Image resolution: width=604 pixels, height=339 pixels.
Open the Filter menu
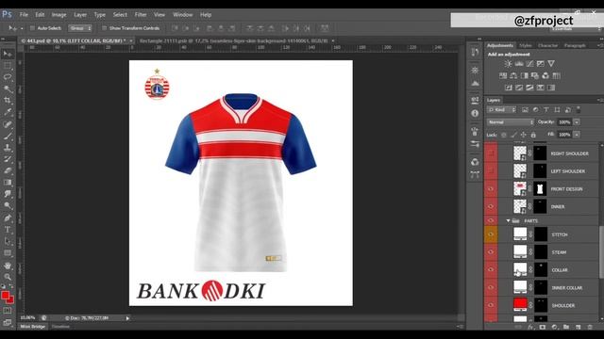pyautogui.click(x=141, y=15)
